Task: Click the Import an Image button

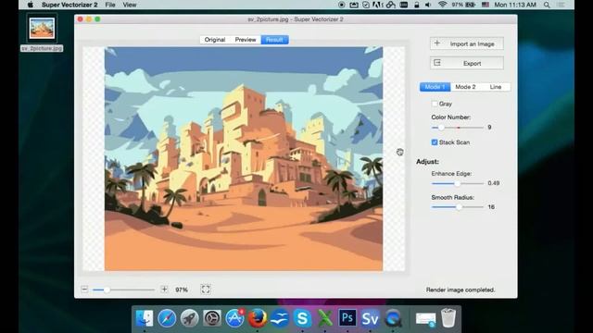Action: coord(467,43)
